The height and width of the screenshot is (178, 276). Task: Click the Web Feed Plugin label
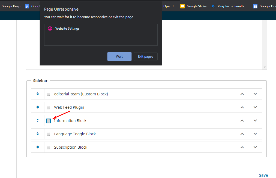[x=69, y=107]
